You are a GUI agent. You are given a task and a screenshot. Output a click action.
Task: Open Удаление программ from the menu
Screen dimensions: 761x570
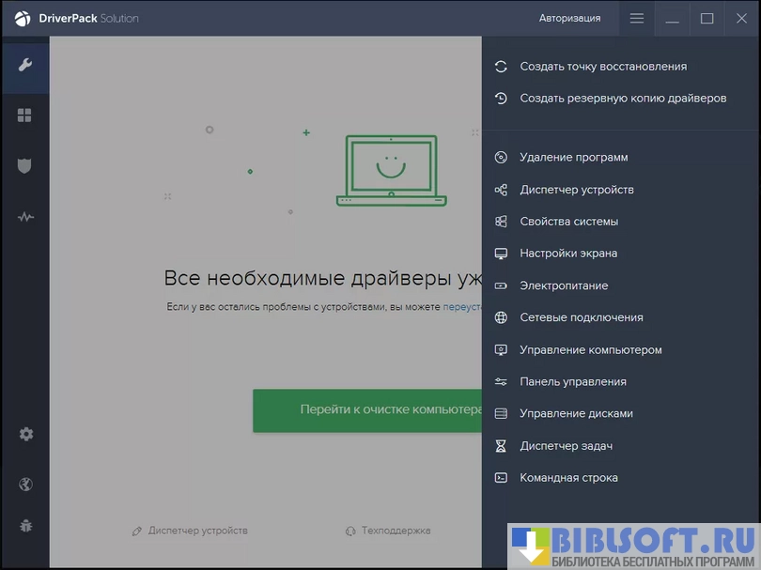573,158
